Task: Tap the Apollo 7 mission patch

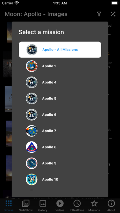Action: pyautogui.click(x=32, y=131)
